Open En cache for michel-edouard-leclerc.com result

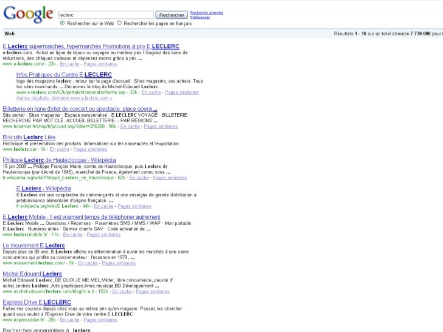(x=122, y=291)
